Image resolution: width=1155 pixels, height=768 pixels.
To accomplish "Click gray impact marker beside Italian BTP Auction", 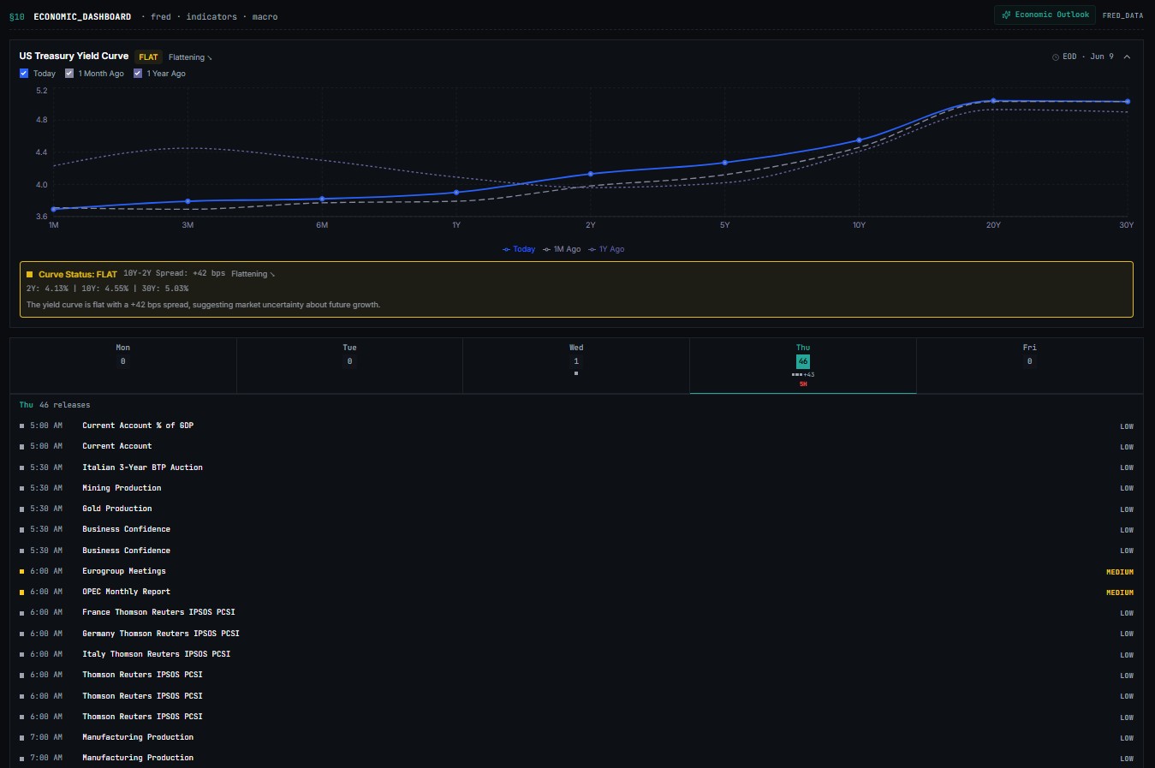I will coord(22,467).
